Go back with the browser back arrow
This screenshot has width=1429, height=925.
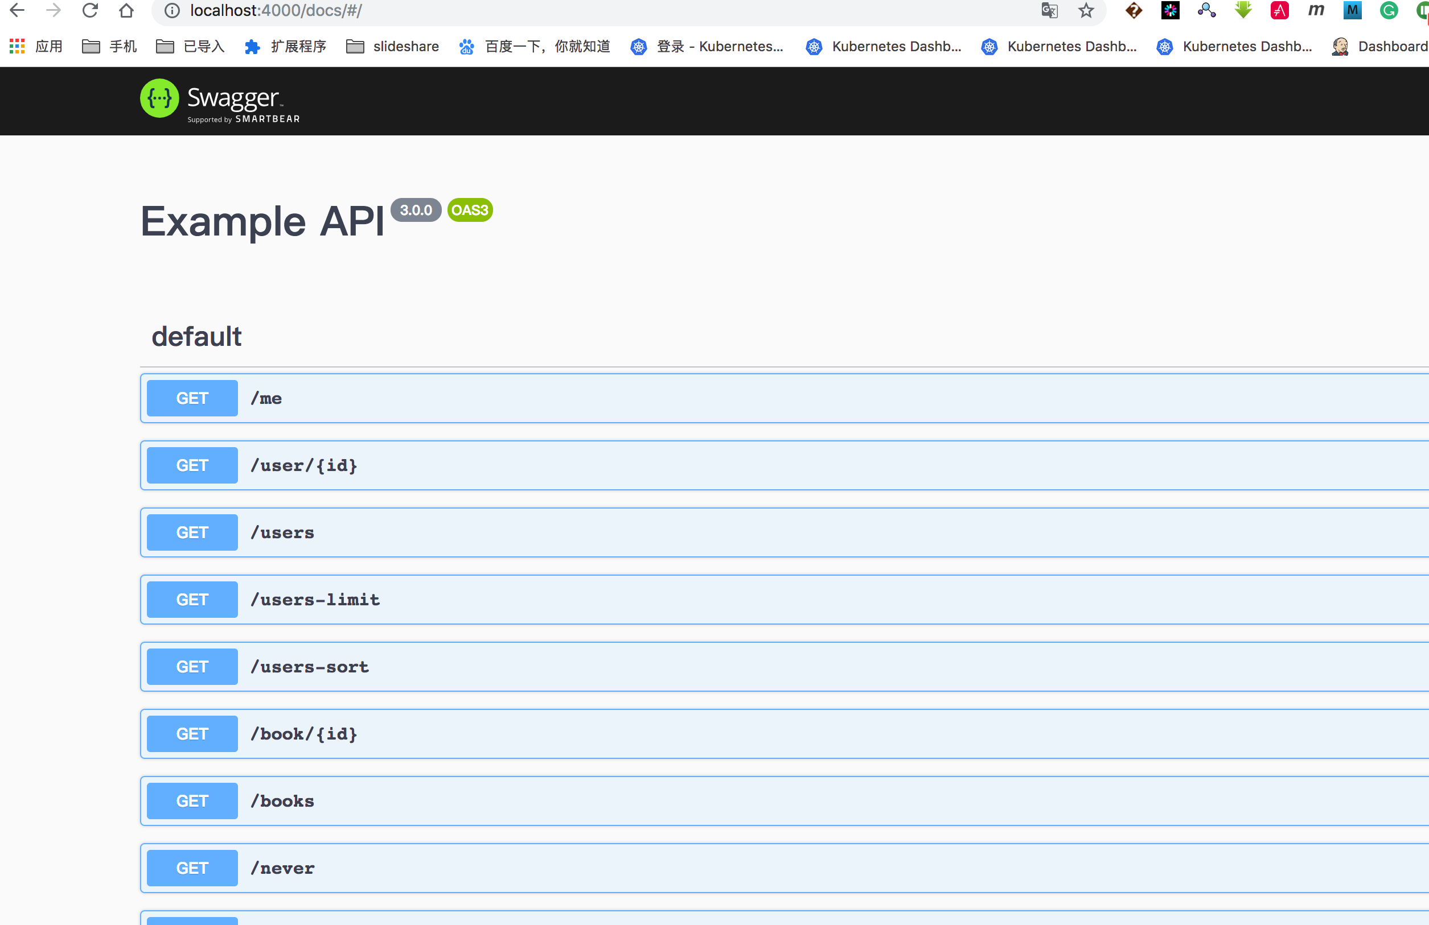coord(18,10)
